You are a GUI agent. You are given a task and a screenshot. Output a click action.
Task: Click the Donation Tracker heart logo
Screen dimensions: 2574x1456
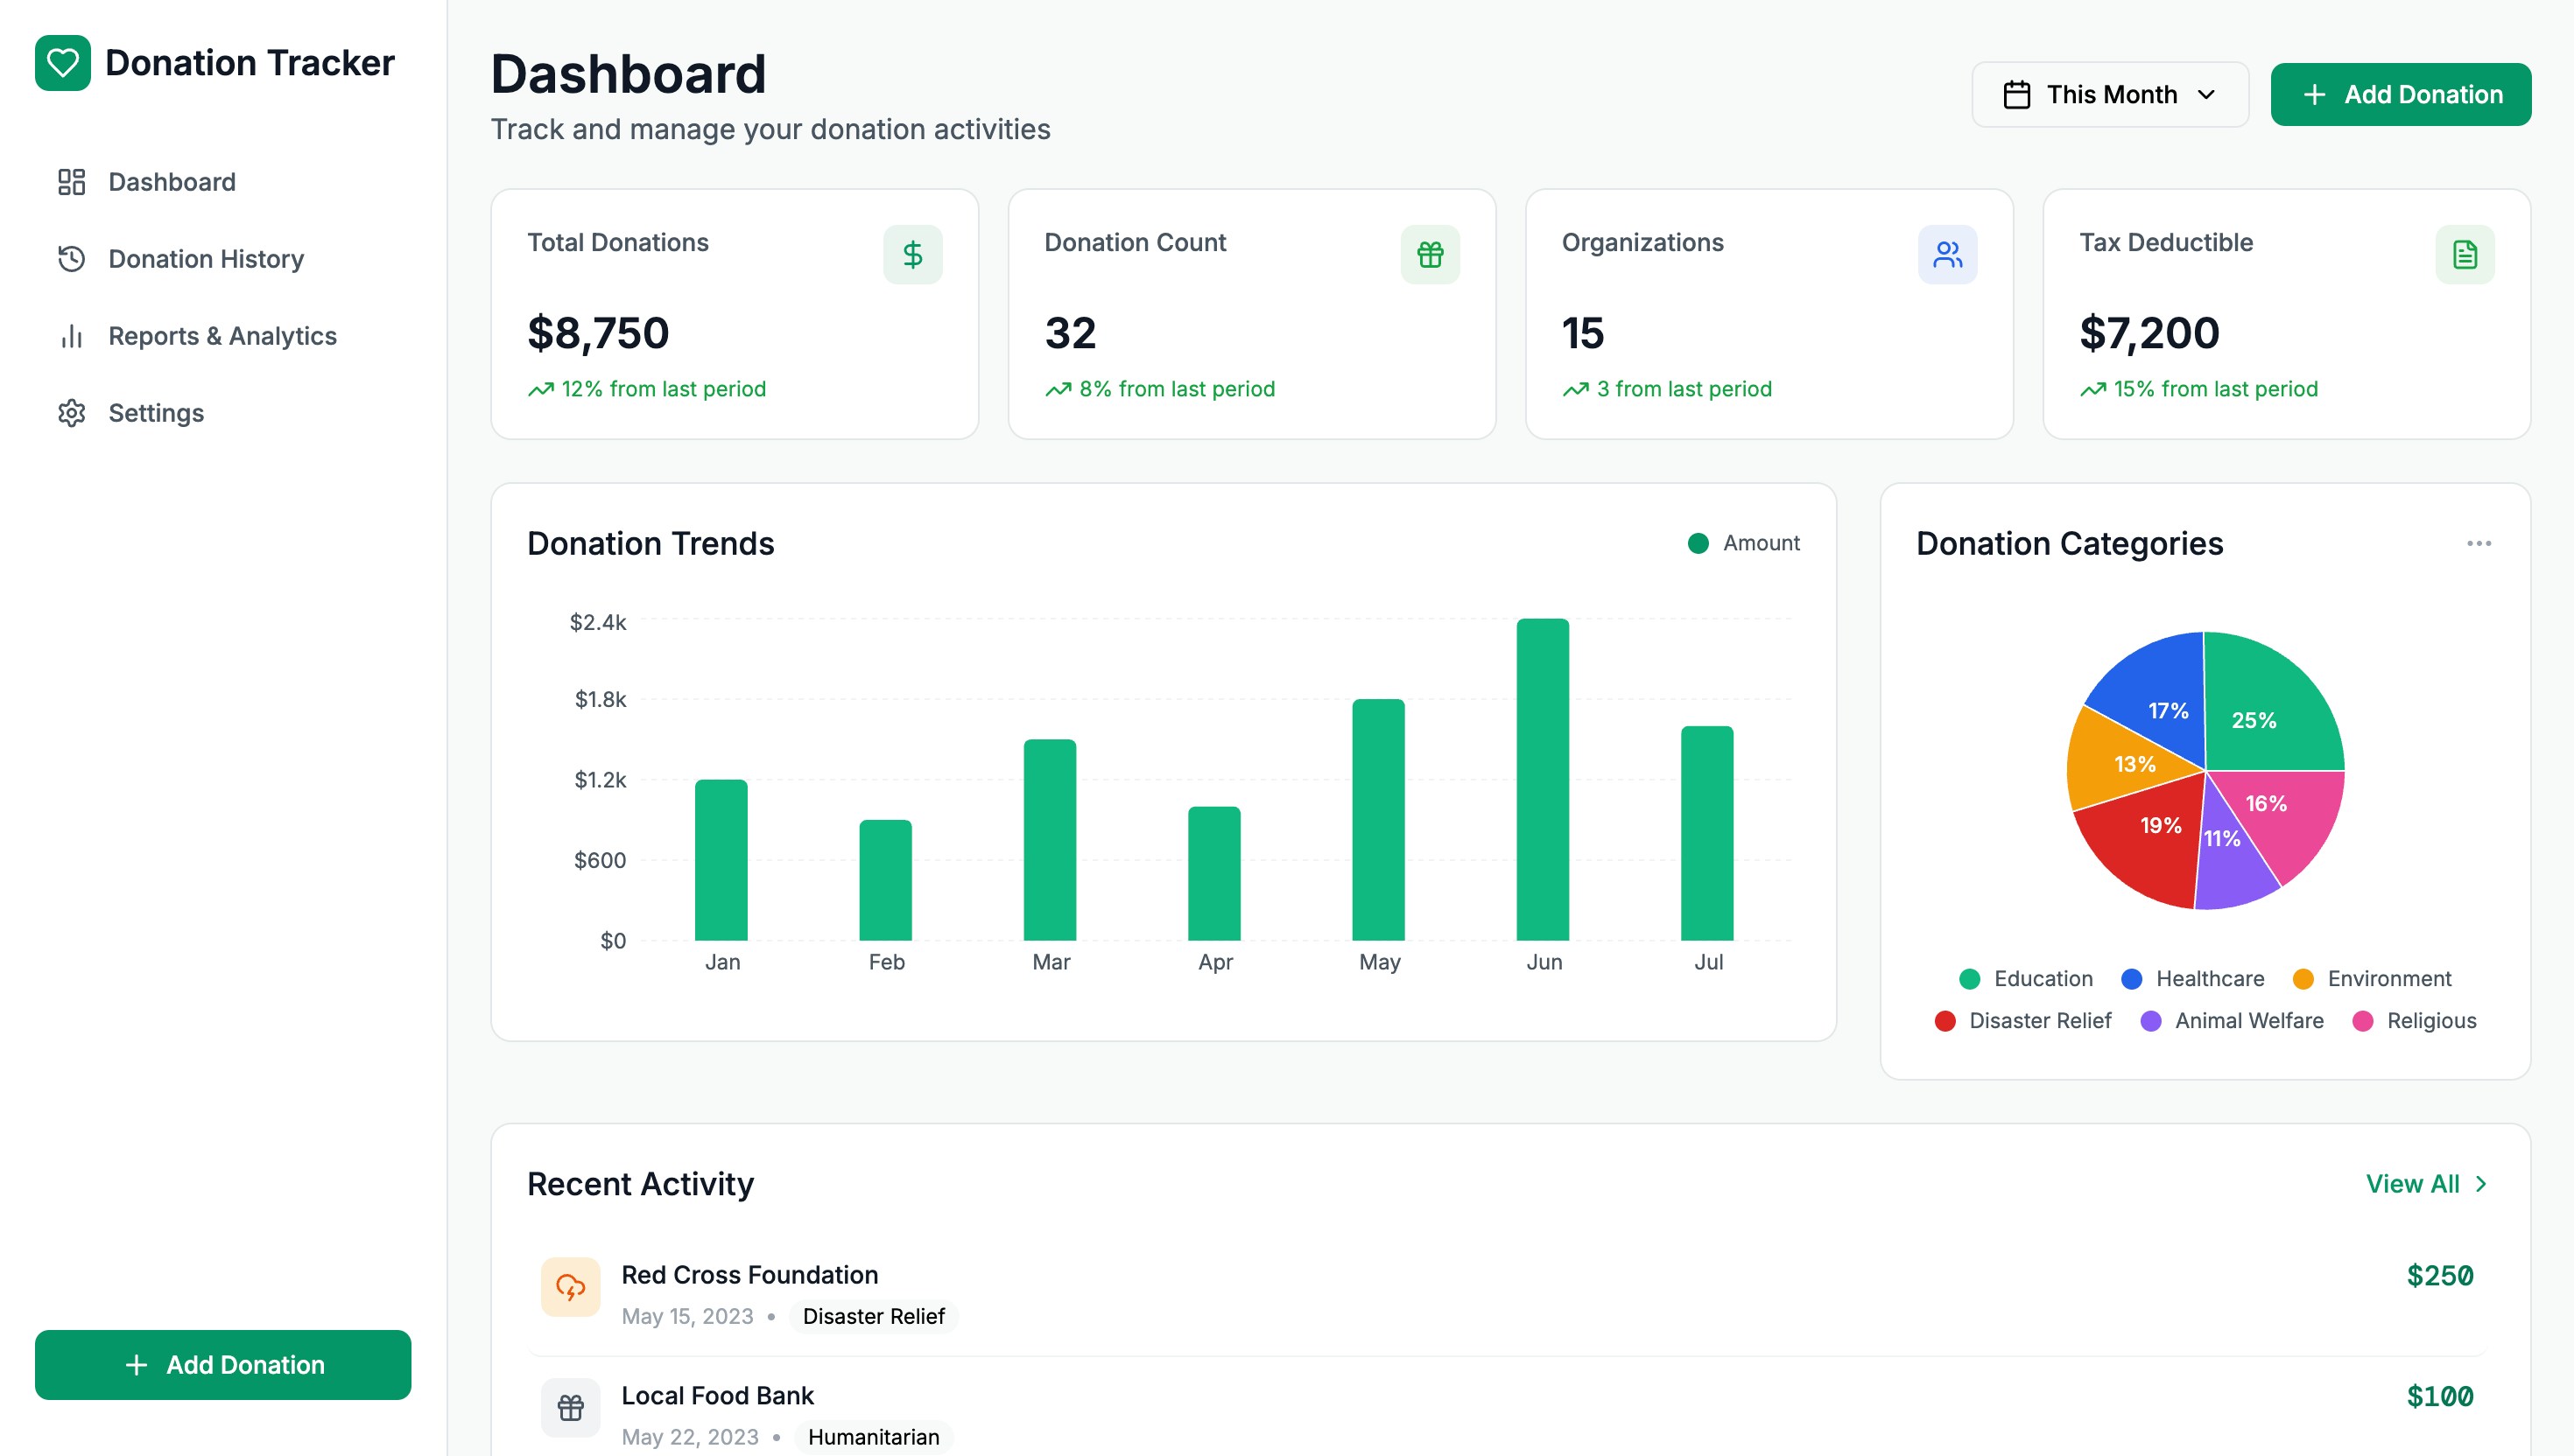click(x=64, y=62)
